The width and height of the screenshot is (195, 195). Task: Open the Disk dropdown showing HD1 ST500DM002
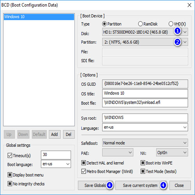145,32
